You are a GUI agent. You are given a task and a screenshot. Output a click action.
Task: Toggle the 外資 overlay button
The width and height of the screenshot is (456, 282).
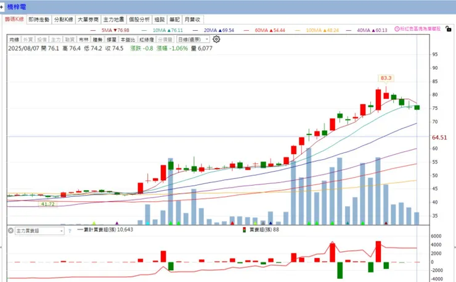[x=28, y=39]
